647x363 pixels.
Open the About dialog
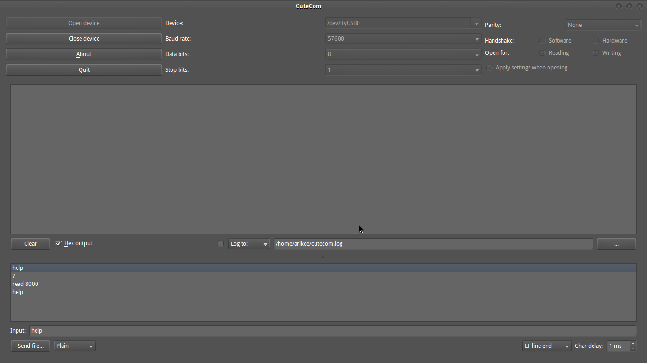click(84, 54)
